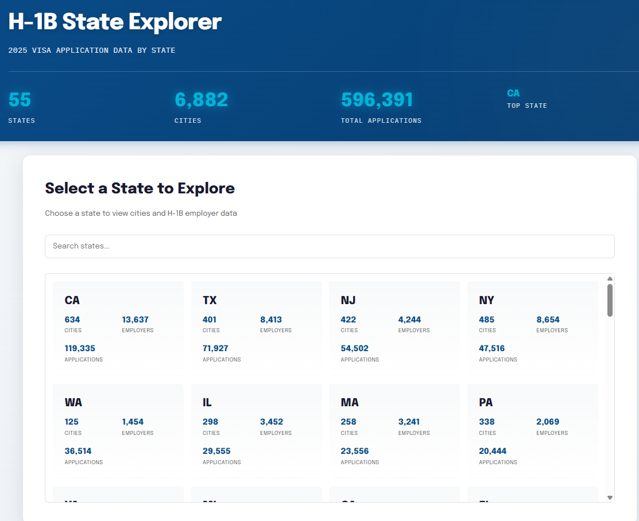The height and width of the screenshot is (521, 639).
Task: Click Texas's 8,413 employers count
Action: coord(271,320)
